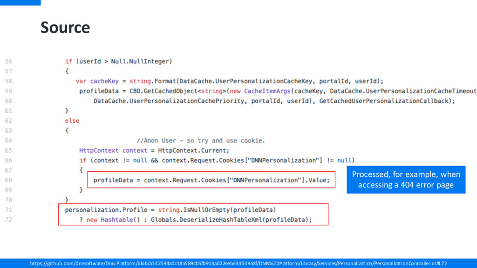
Task: Click the "Globals.DeserializeHashTableXml(profileData)" line
Action: pos(196,220)
